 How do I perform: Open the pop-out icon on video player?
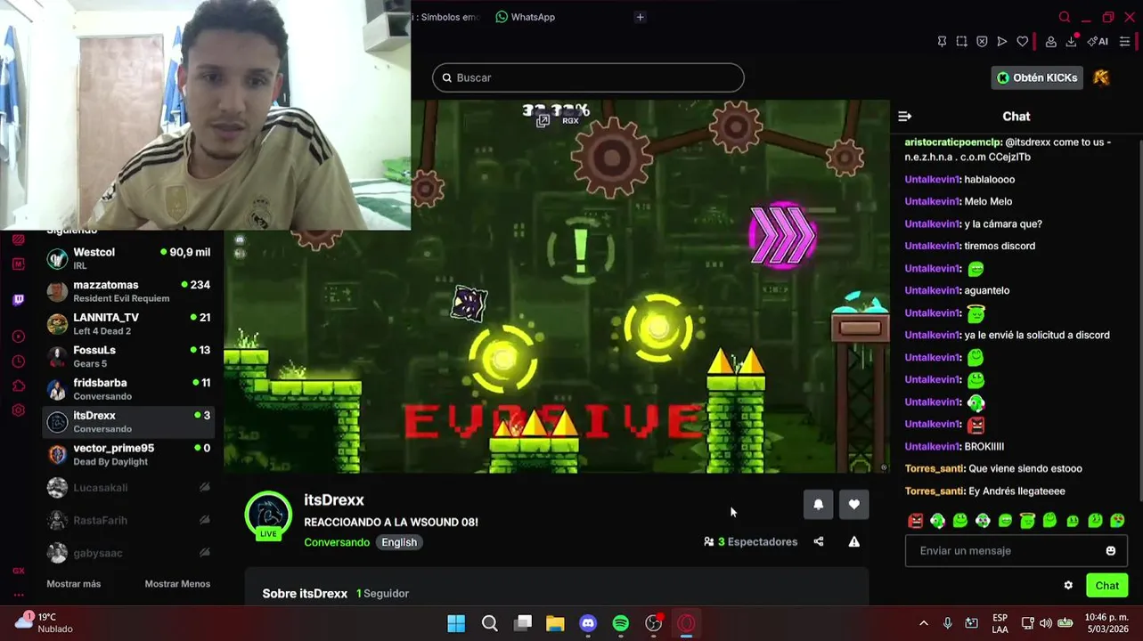click(x=543, y=121)
